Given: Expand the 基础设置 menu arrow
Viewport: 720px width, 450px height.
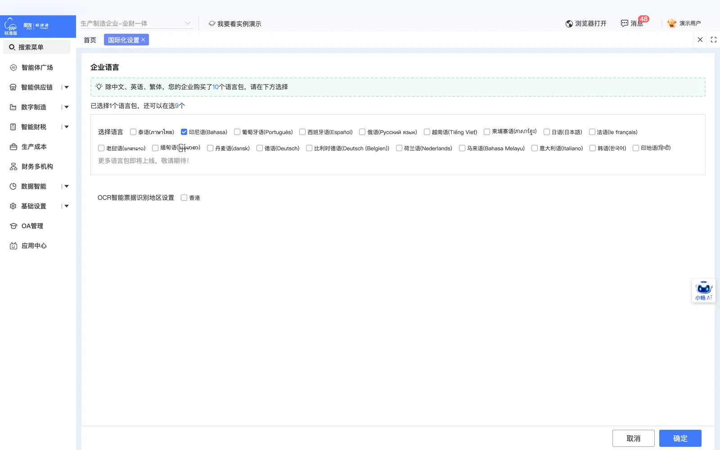Looking at the screenshot, I should click(67, 206).
